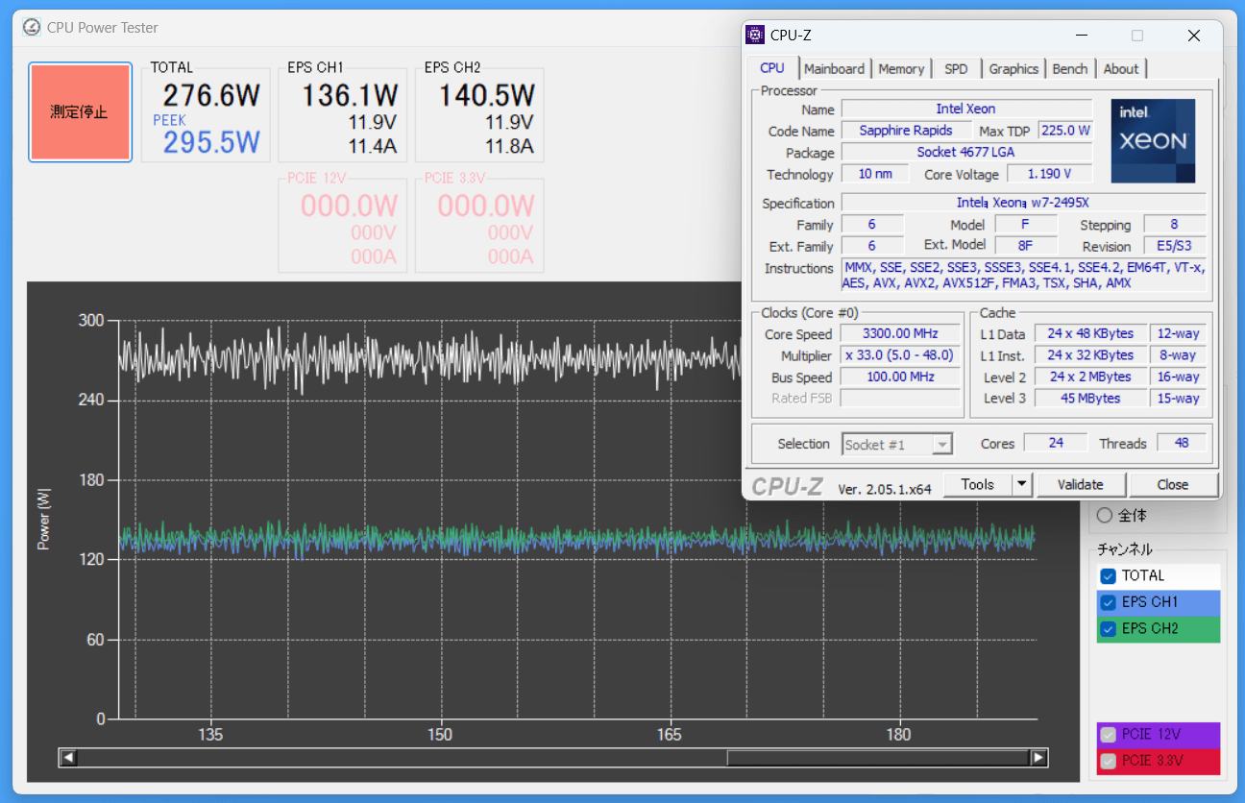Click the Level 3 45 MBytes value
Viewport: 1245px width, 803px height.
(1090, 399)
